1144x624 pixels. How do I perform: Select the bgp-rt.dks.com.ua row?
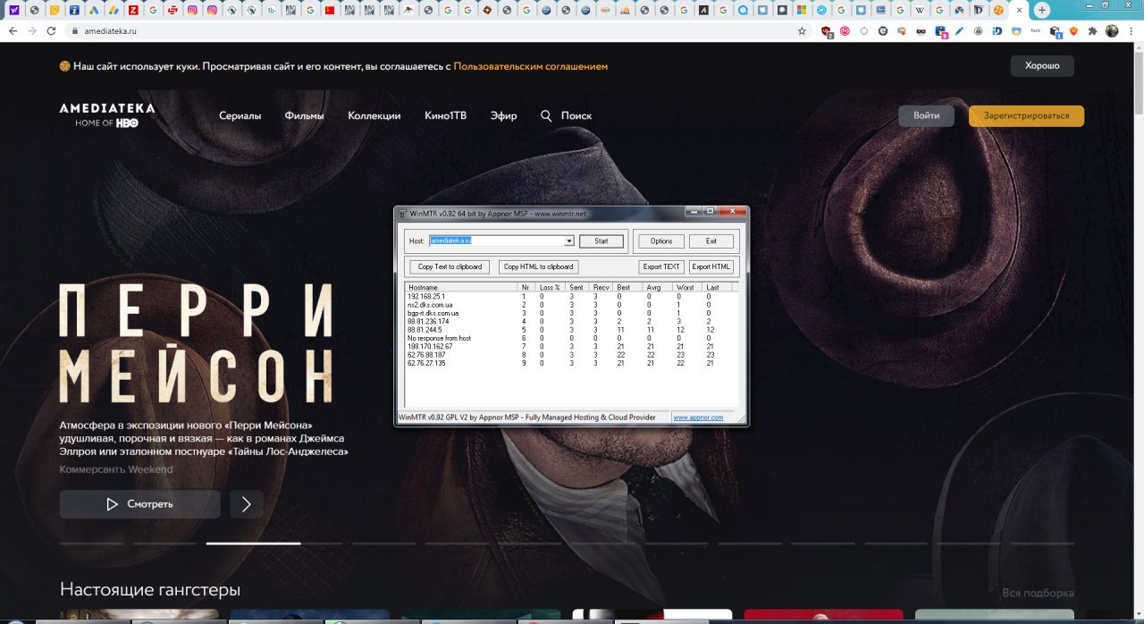571,313
